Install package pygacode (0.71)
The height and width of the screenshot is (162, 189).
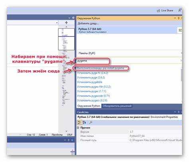93,96
